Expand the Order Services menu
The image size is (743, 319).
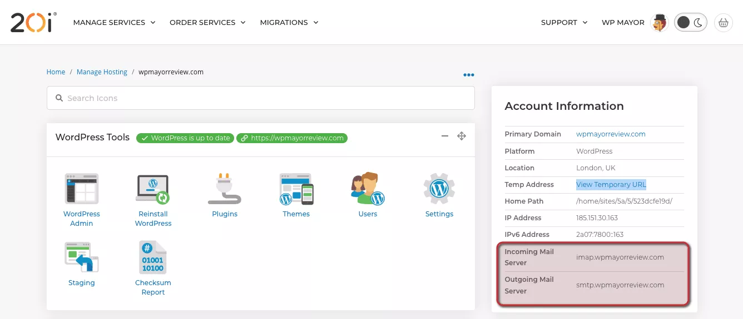pos(207,22)
